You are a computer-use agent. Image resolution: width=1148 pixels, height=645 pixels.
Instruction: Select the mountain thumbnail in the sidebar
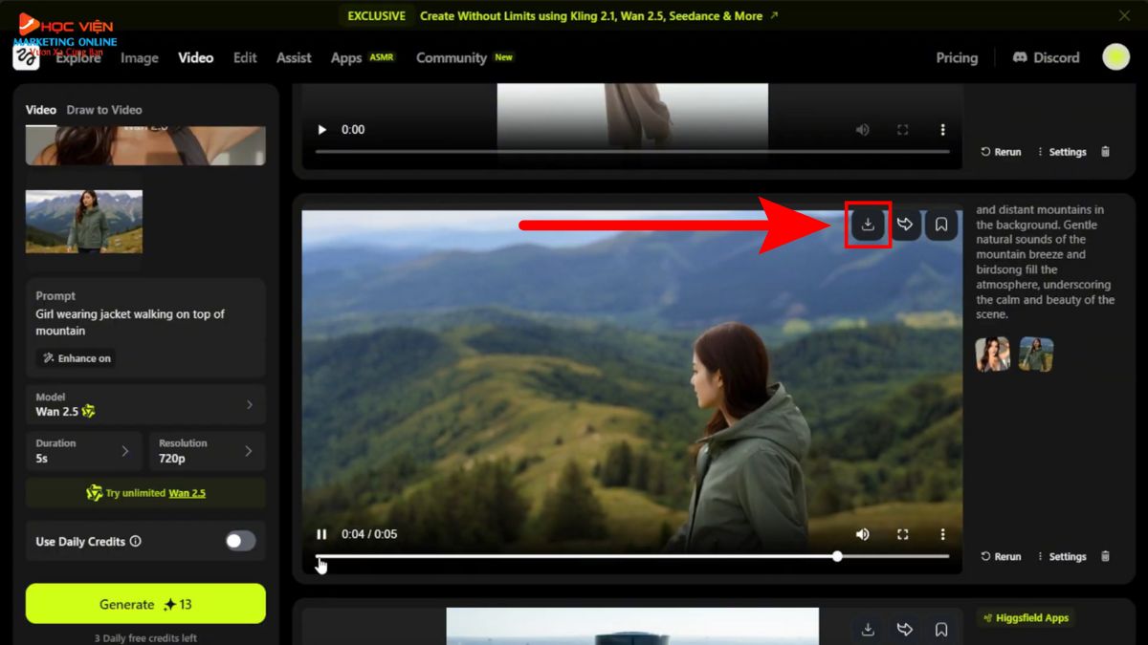pyautogui.click(x=83, y=221)
